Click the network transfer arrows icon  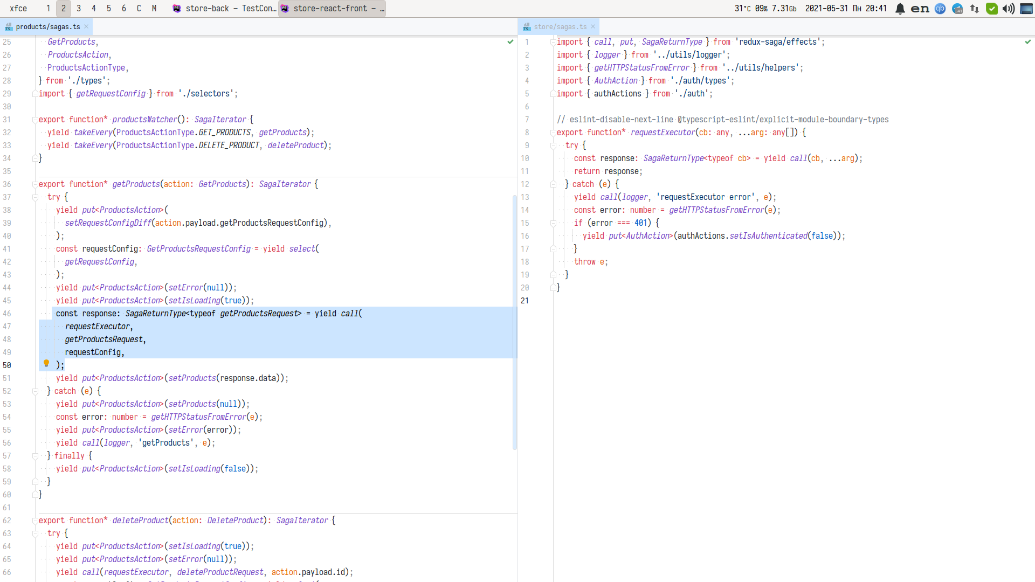pyautogui.click(x=974, y=9)
